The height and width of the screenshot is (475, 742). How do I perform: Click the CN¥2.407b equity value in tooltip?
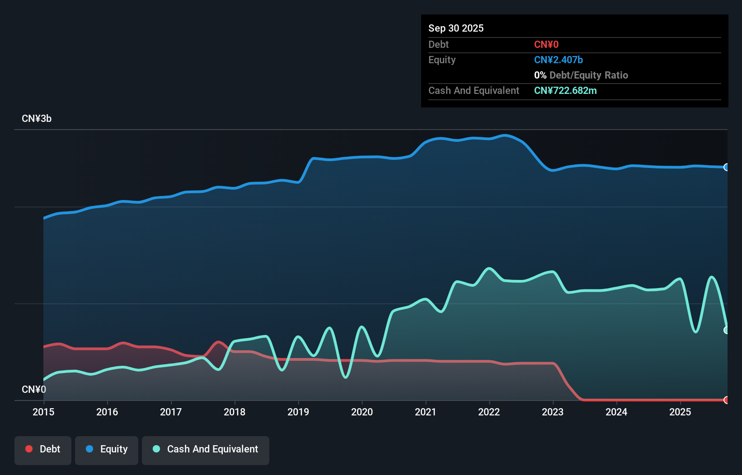pos(559,60)
